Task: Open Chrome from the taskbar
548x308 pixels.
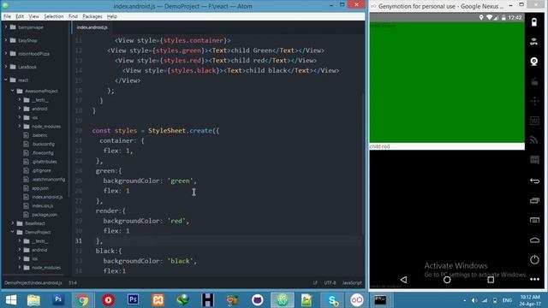Action: [83, 300]
